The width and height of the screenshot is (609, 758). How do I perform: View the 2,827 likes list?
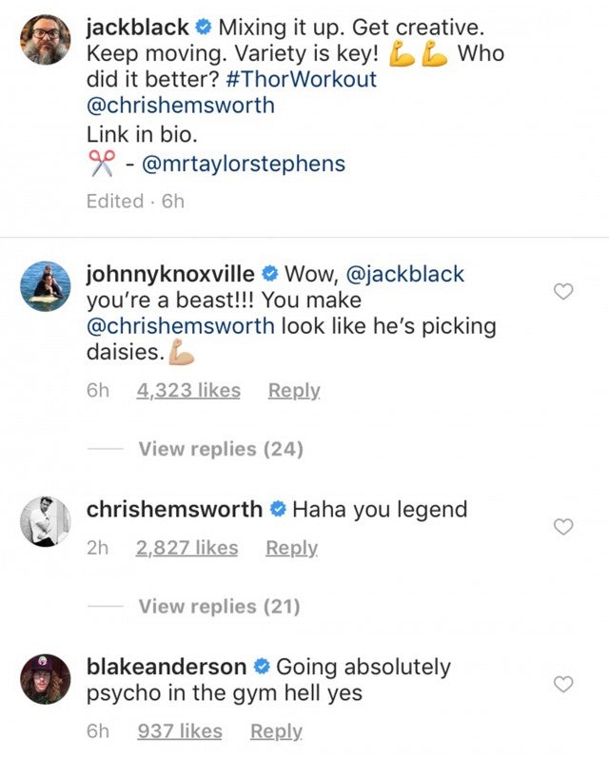tap(187, 548)
